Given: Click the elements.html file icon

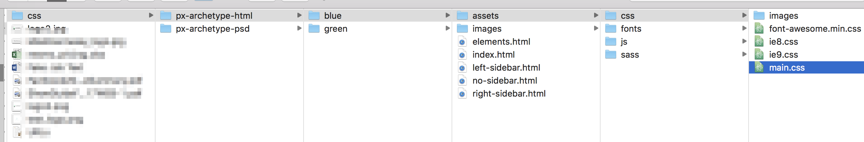Looking at the screenshot, I should click(x=462, y=42).
